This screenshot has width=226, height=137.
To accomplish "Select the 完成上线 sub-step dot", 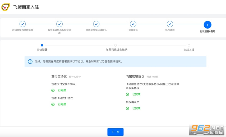I will coord(189,45).
